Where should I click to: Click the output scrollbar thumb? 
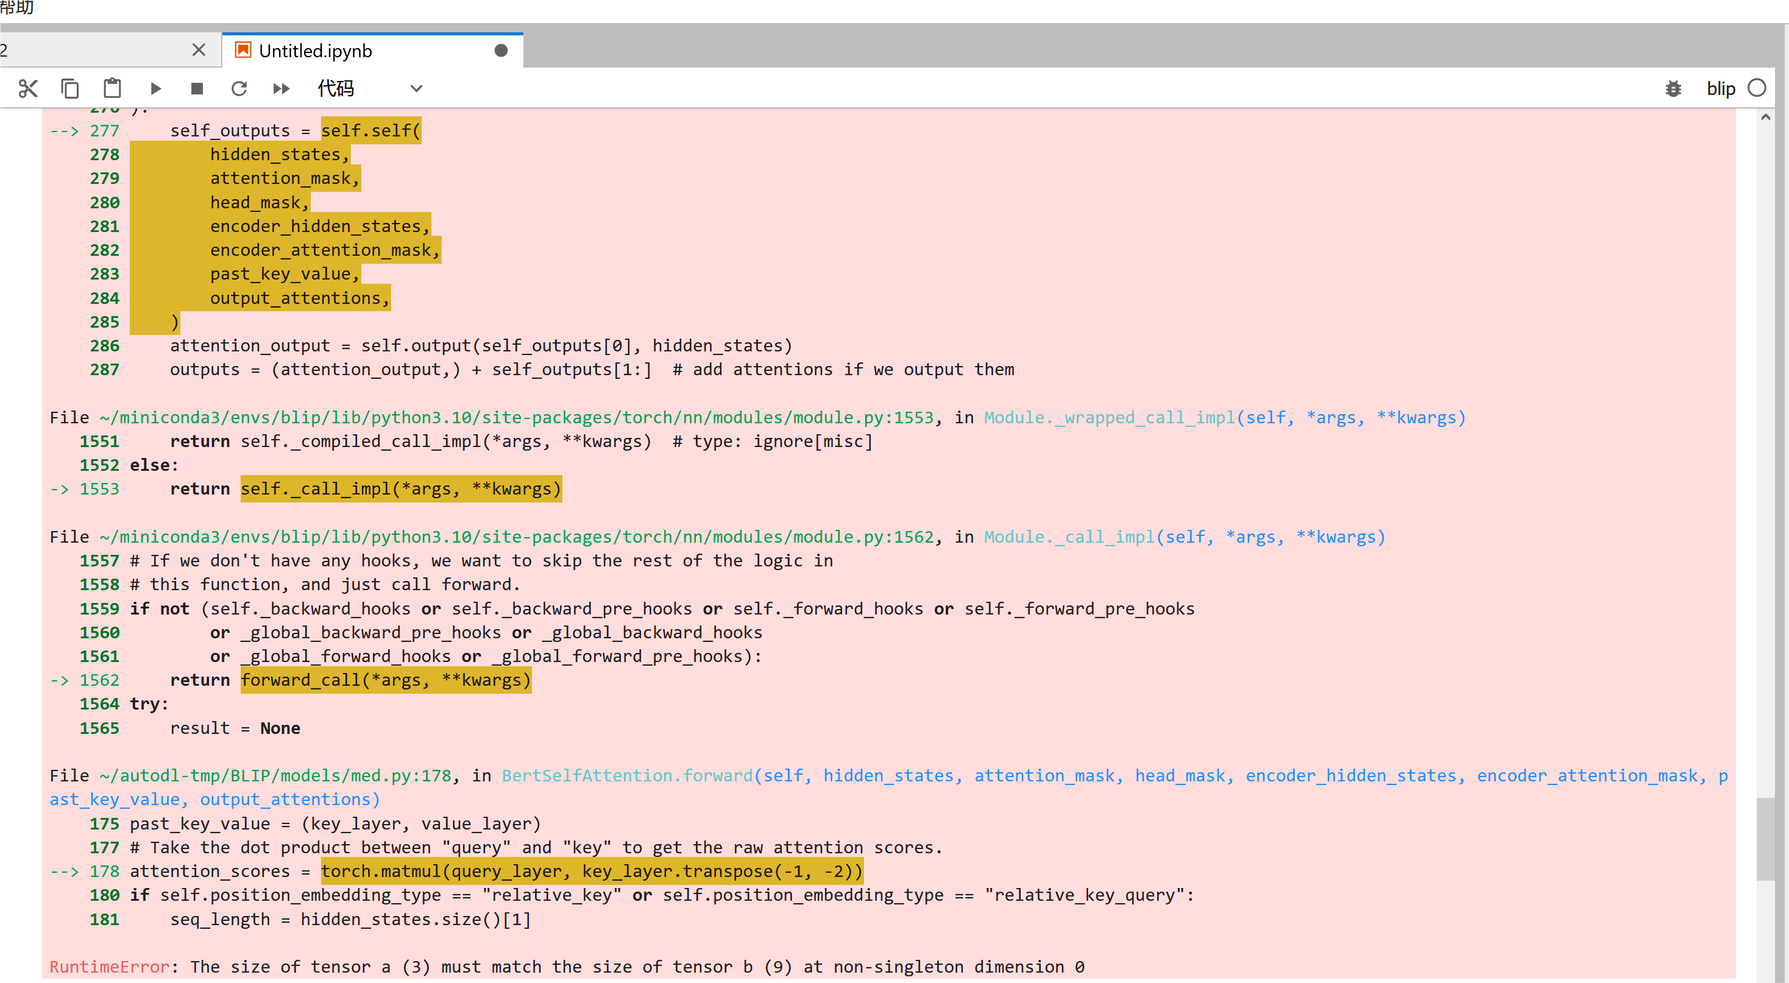click(x=1765, y=839)
